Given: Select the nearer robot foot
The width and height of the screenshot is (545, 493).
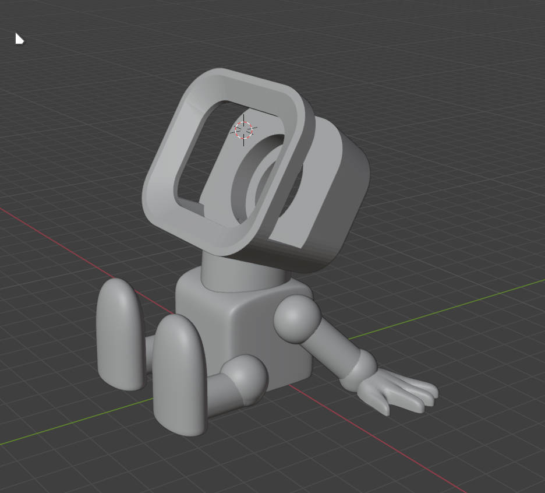Looking at the screenshot, I should point(179,376).
